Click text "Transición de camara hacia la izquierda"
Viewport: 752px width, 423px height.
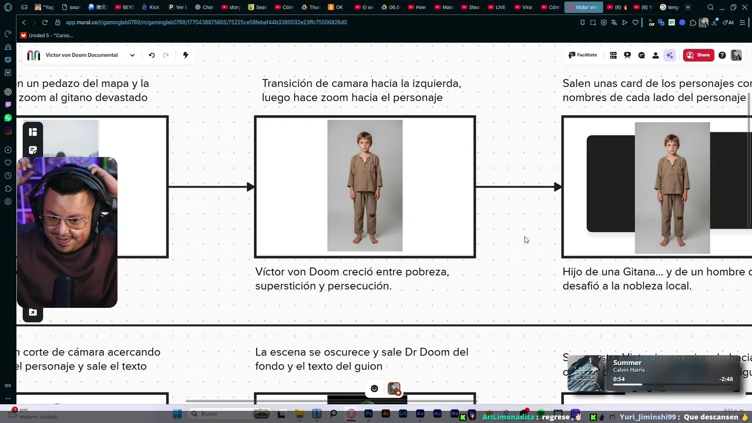tap(361, 83)
